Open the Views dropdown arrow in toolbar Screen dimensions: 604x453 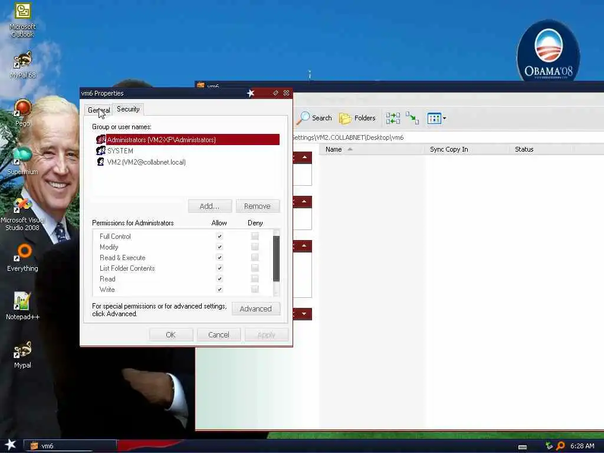pos(445,118)
